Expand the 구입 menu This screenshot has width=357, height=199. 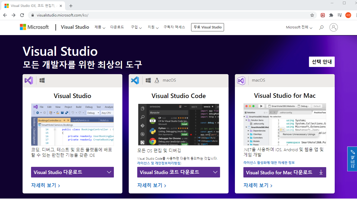(x=136, y=27)
